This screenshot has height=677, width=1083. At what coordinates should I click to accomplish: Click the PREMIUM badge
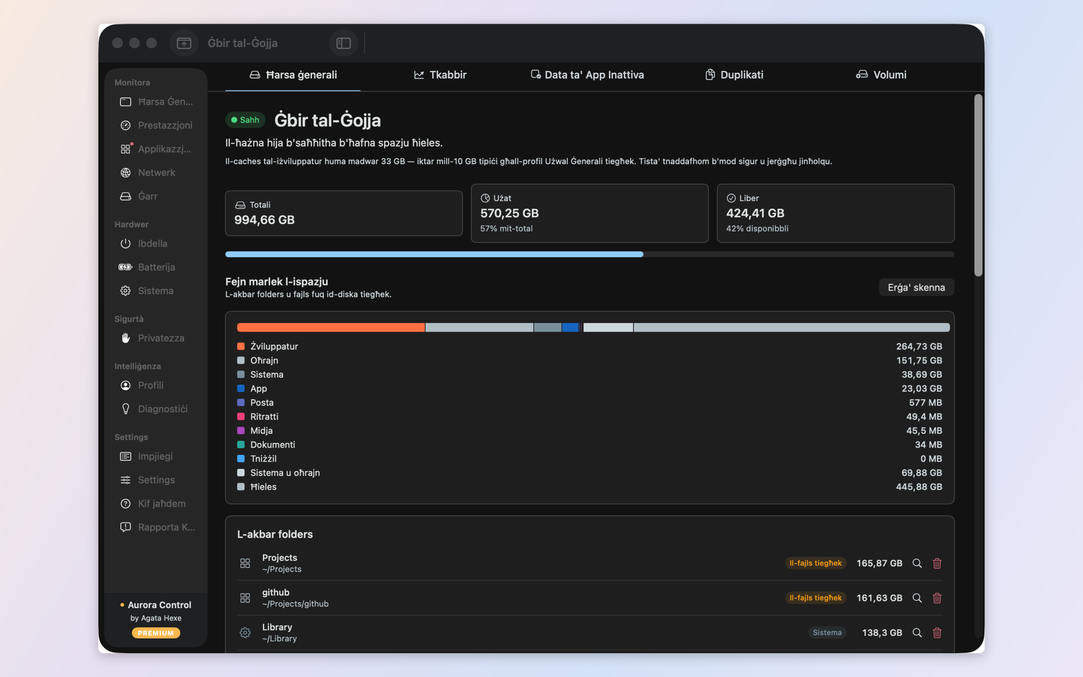pos(156,633)
